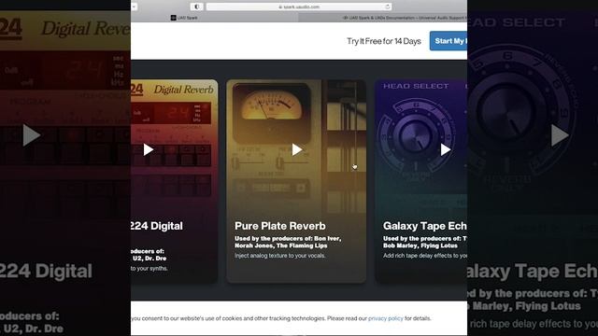
Task: Click 'Norah Jones, The Flaming Lips' text
Action: (x=280, y=245)
